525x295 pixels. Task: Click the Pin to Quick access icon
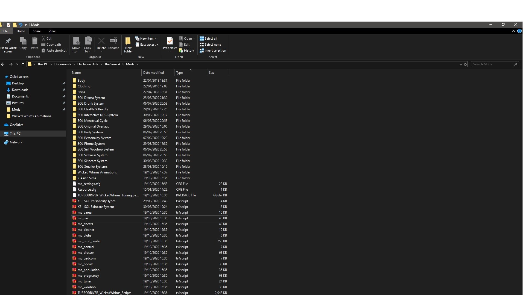(x=8, y=41)
